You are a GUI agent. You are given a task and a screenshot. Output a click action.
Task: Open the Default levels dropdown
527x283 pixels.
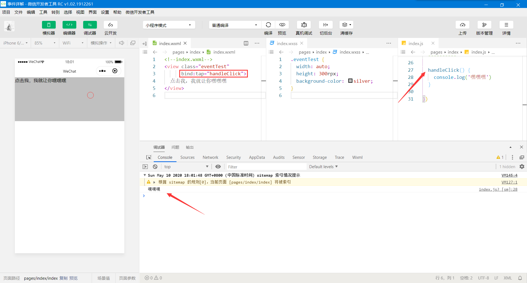click(323, 167)
